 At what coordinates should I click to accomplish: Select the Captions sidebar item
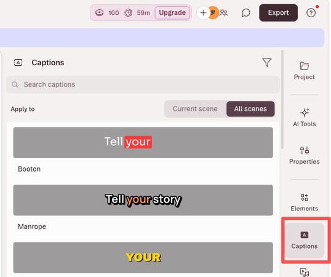pos(304,240)
